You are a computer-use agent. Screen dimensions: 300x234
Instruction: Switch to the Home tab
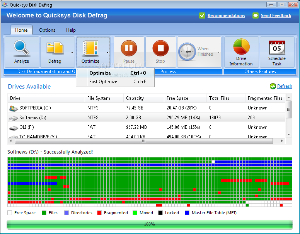pyautogui.click(x=21, y=30)
